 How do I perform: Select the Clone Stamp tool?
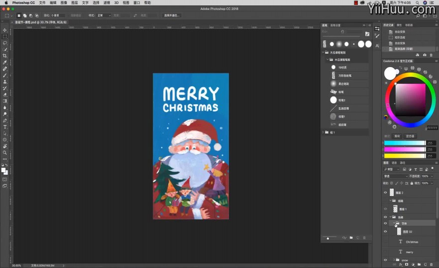[x=5, y=82]
